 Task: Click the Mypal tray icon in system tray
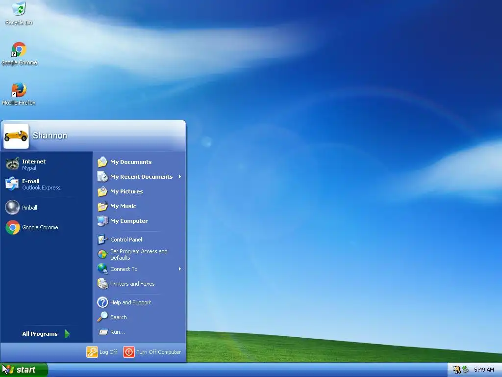point(457,370)
